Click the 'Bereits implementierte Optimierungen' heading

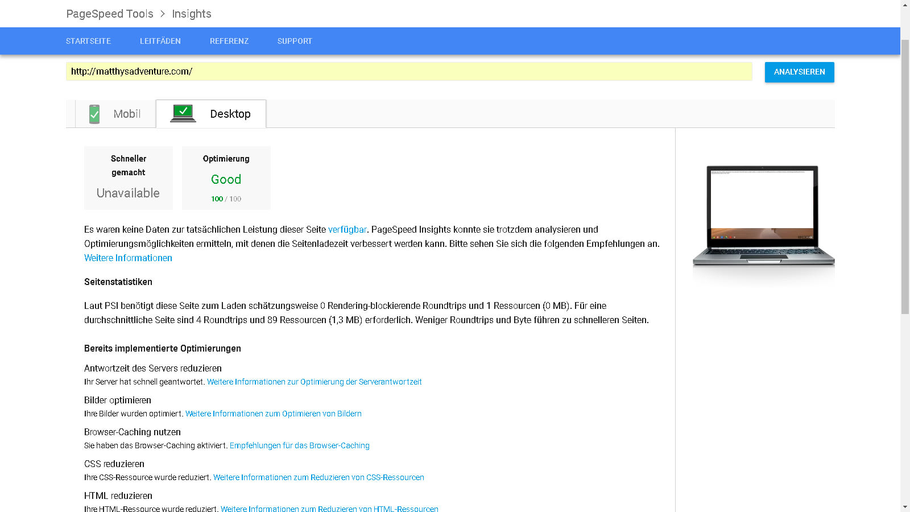(x=163, y=349)
